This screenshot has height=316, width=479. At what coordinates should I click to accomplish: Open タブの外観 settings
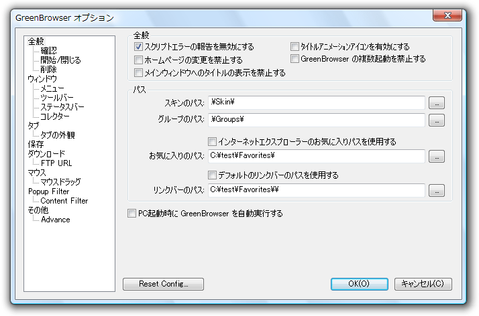58,135
